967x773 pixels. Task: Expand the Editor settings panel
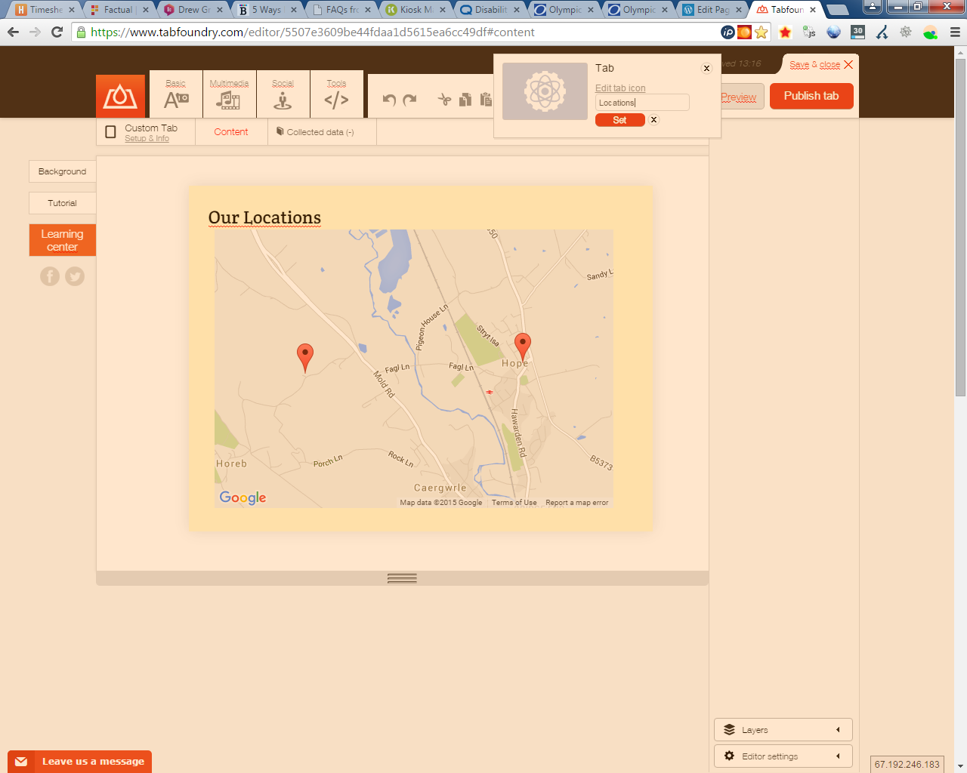783,756
